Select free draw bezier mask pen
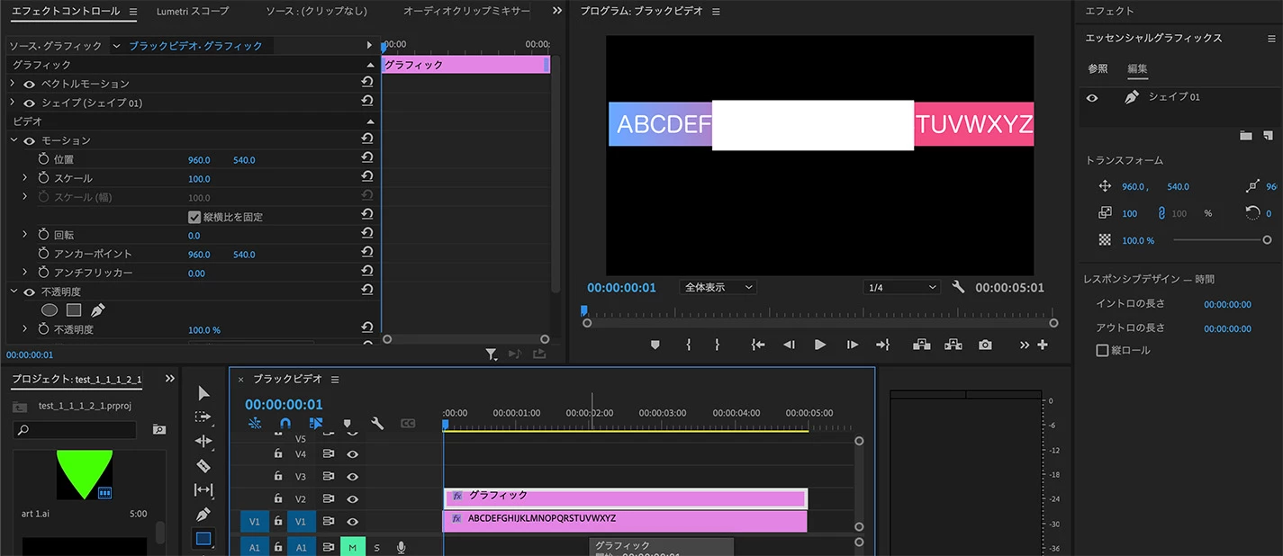Viewport: 1283px width, 556px height. click(x=97, y=309)
